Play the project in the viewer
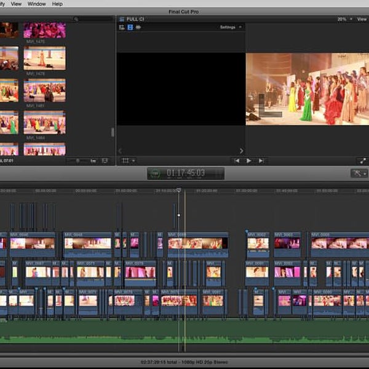The image size is (369, 369). (x=248, y=161)
